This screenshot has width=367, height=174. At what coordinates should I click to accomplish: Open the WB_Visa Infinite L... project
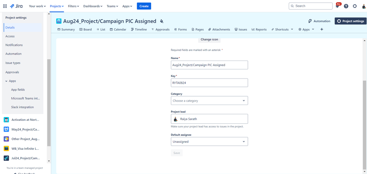point(22,148)
